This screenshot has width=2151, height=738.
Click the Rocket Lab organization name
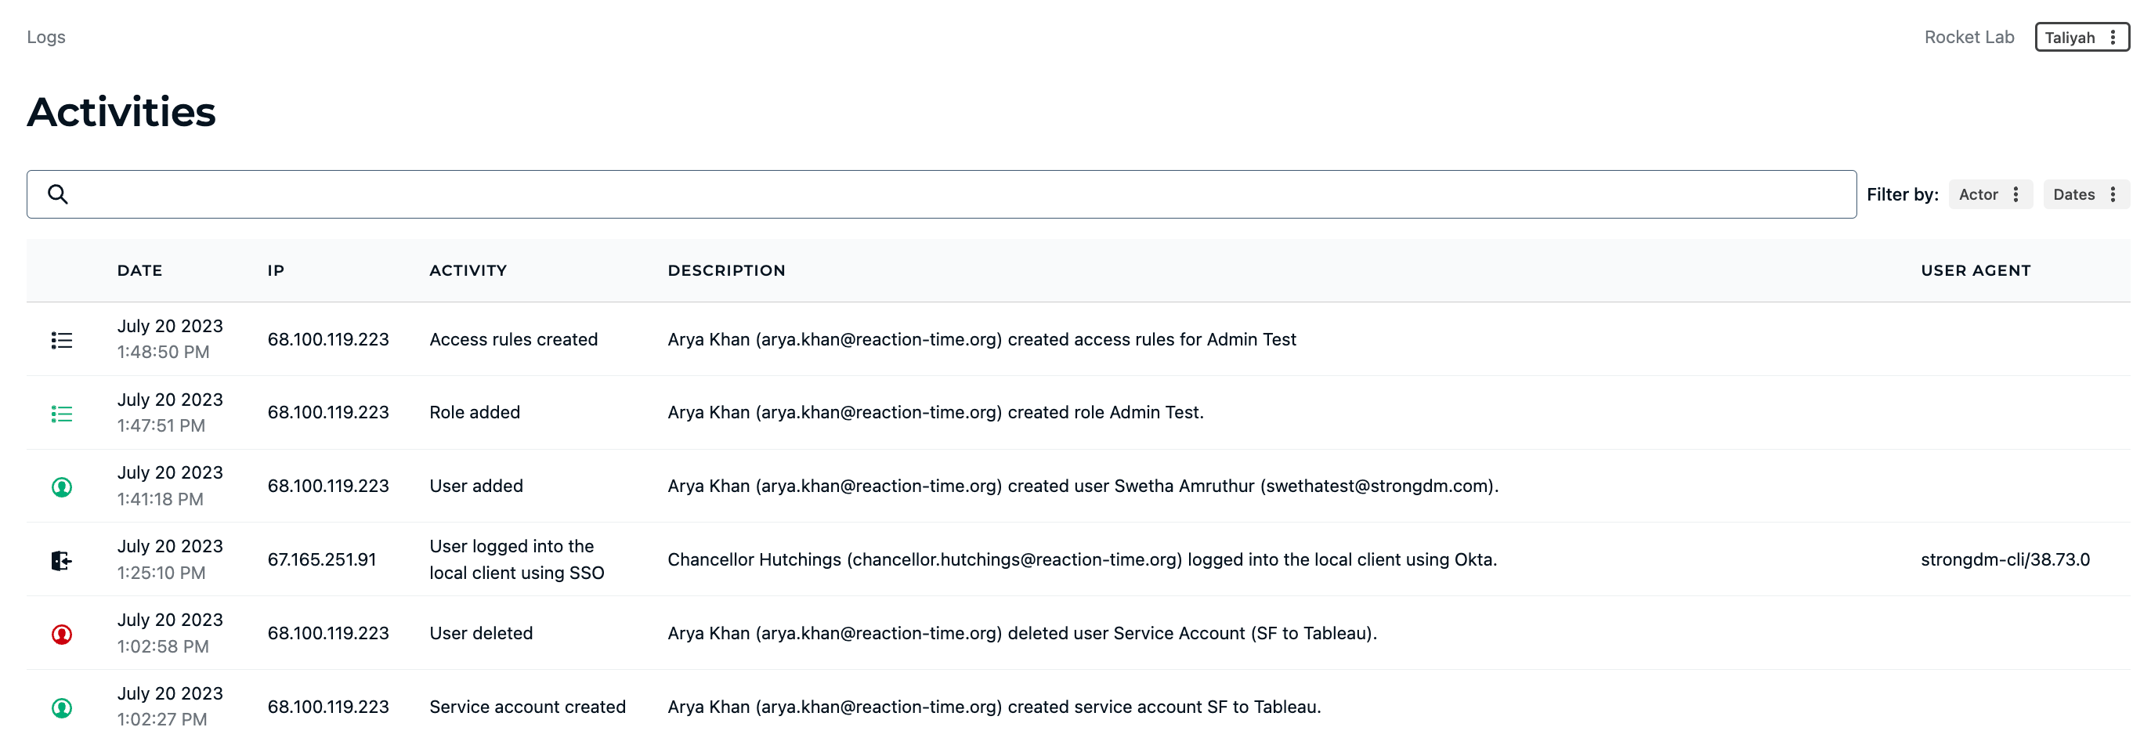click(x=1968, y=37)
